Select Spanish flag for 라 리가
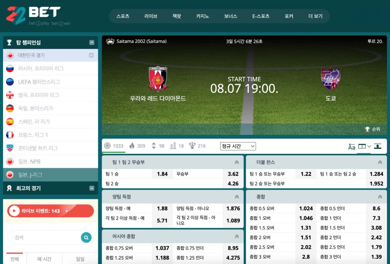 tap(10, 122)
